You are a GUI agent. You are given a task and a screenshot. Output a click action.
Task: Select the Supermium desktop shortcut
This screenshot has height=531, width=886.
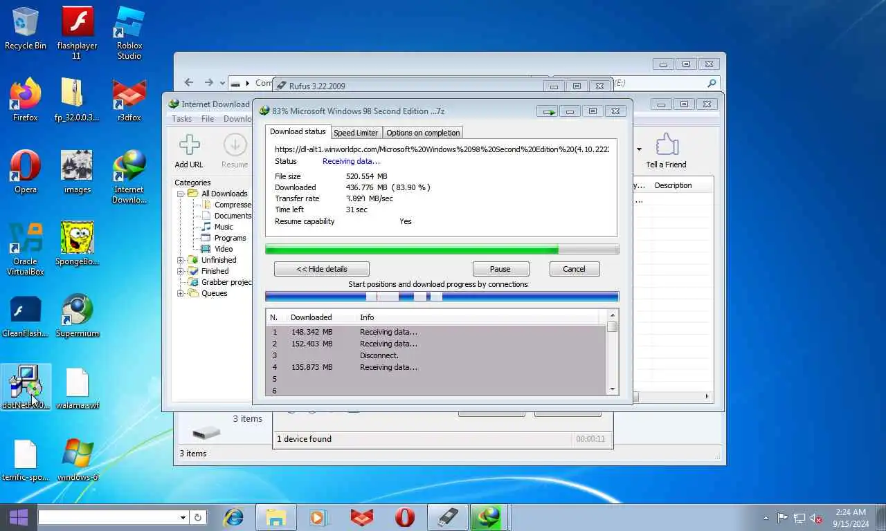pyautogui.click(x=78, y=316)
